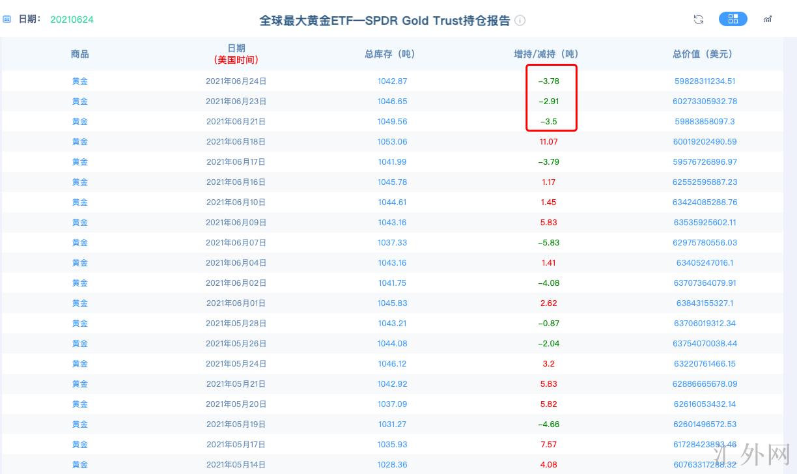Select date cell 2021年05月24日
Screen dimensions: 797x474
236,364
